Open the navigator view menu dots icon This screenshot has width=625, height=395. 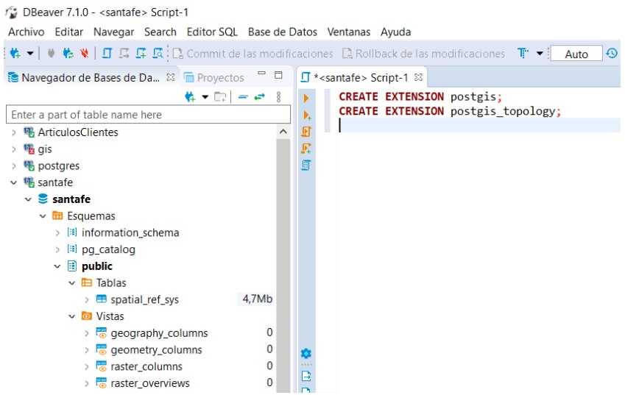click(278, 97)
